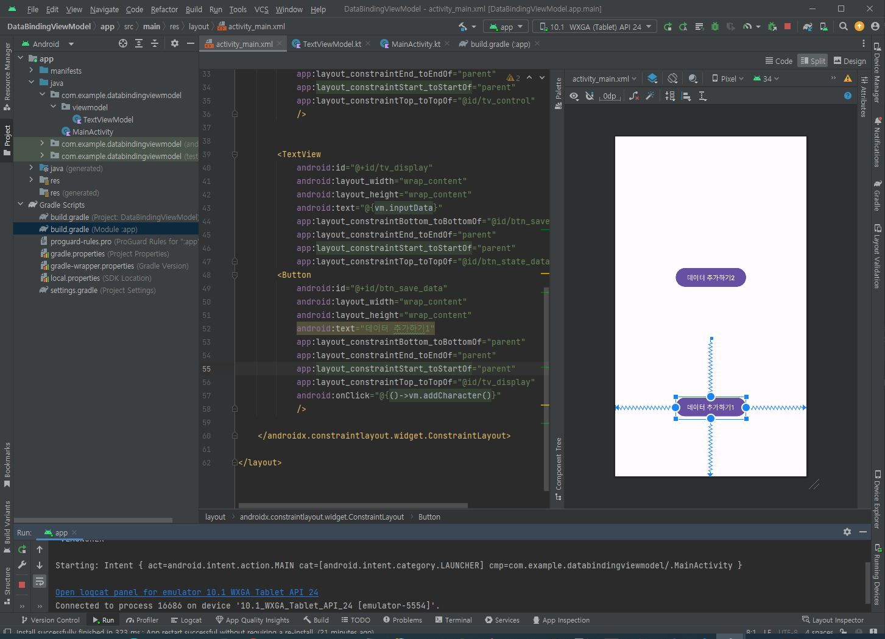Toggle the Component Tree panel
Image resolution: width=885 pixels, height=639 pixels.
click(x=558, y=469)
